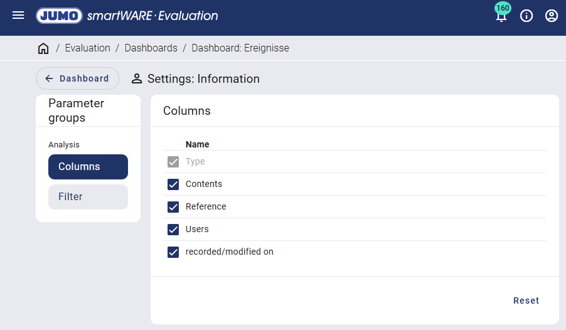Image resolution: width=566 pixels, height=330 pixels.
Task: Click the JUMO smartWARE logo
Action: pyautogui.click(x=127, y=16)
